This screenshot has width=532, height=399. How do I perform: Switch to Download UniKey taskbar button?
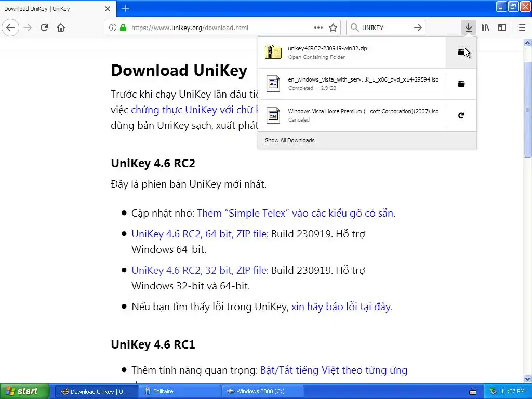96,392
